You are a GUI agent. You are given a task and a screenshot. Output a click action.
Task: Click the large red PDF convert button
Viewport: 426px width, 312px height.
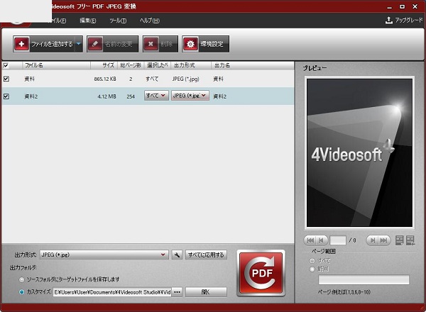pyautogui.click(x=261, y=273)
